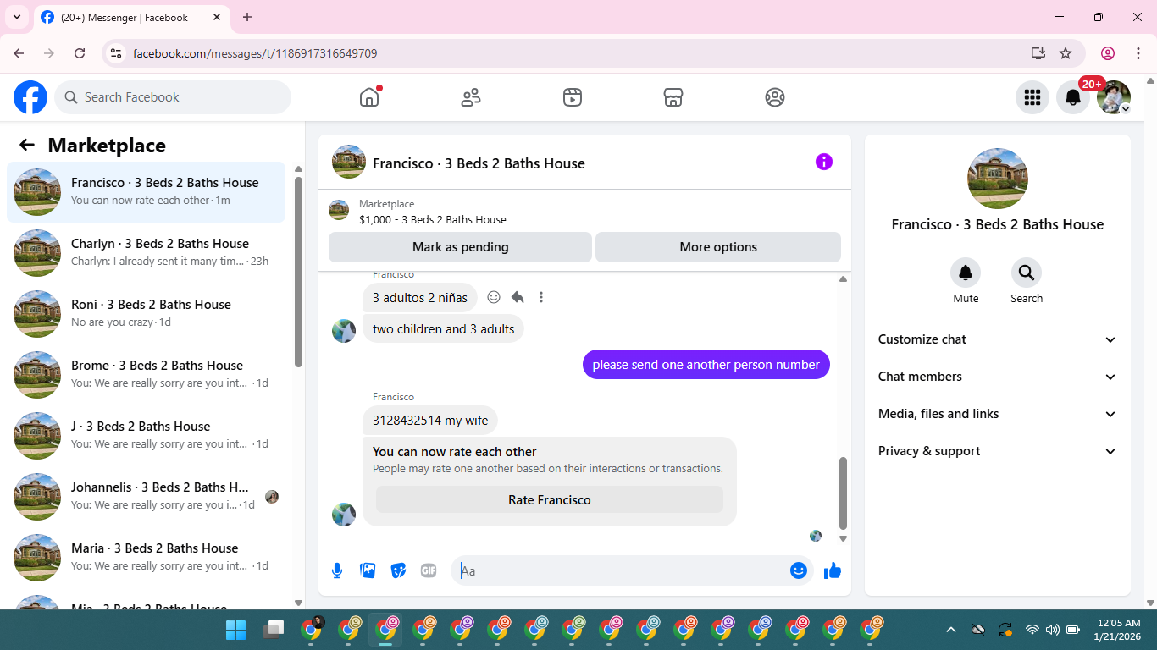The height and width of the screenshot is (650, 1157).
Task: Open the notifications bell
Action: click(x=1073, y=97)
